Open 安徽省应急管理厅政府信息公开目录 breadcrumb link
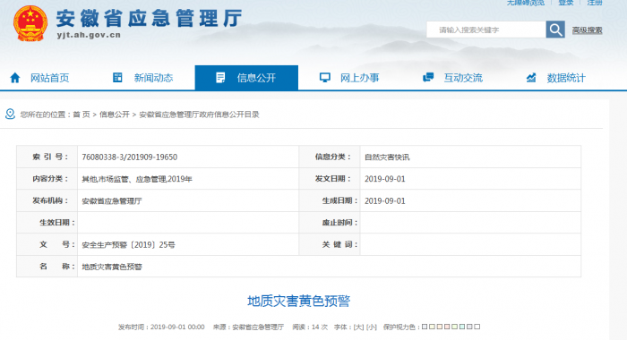This screenshot has width=627, height=340. click(x=199, y=115)
